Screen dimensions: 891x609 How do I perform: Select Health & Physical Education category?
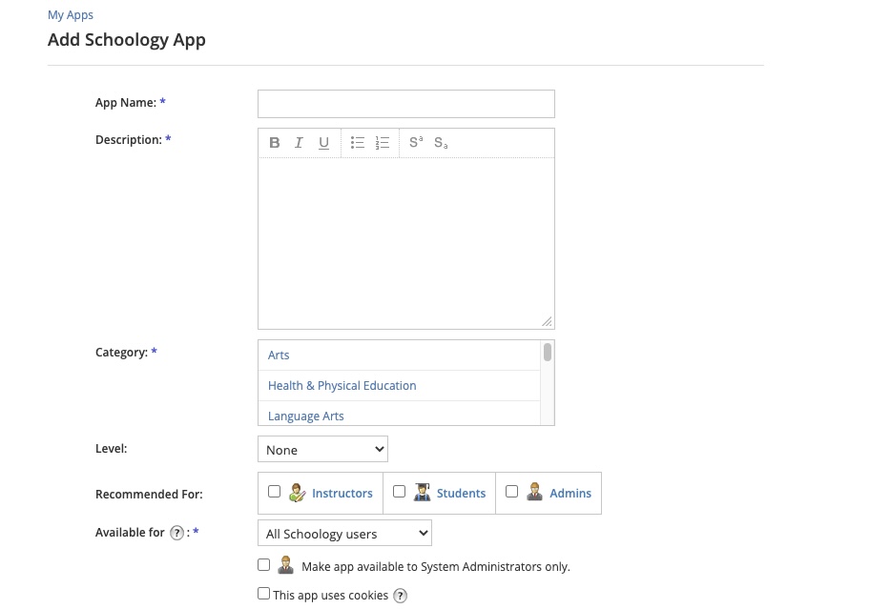coord(399,386)
